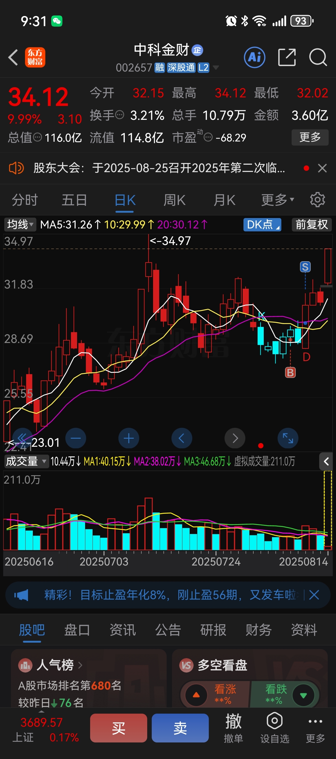The image size is (336, 759).
Task: Vote 看跌 bearish button
Action: pos(285,694)
